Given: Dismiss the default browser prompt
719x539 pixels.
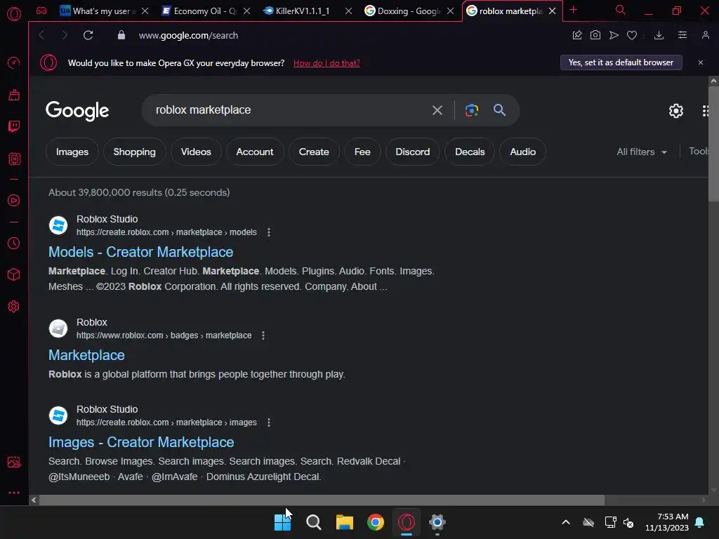Looking at the screenshot, I should tap(701, 62).
